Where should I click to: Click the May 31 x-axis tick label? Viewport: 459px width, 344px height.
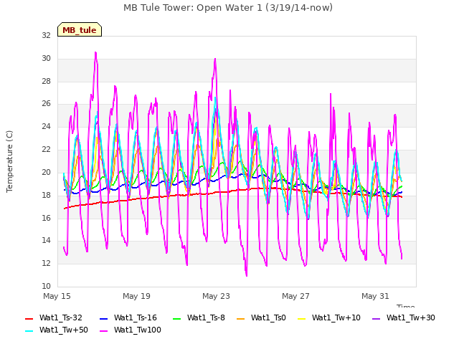[375, 296]
